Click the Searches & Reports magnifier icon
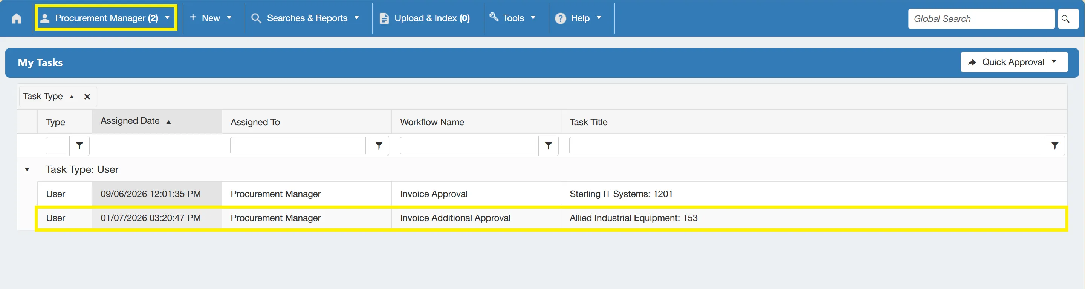The height and width of the screenshot is (289, 1085). [256, 18]
